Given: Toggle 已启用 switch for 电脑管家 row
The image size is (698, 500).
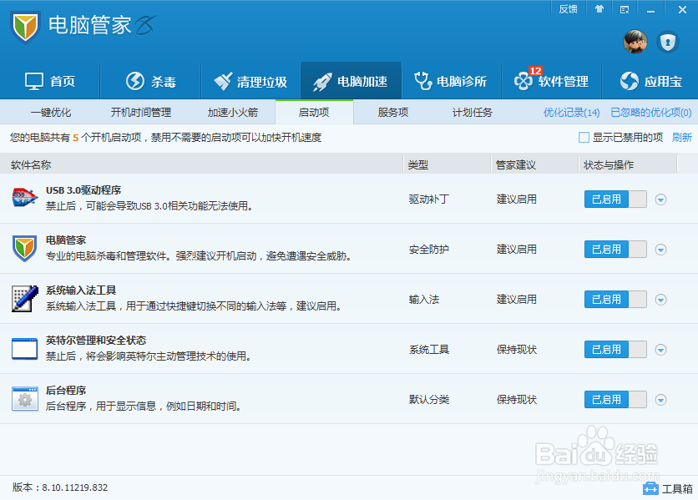Looking at the screenshot, I should click(615, 250).
